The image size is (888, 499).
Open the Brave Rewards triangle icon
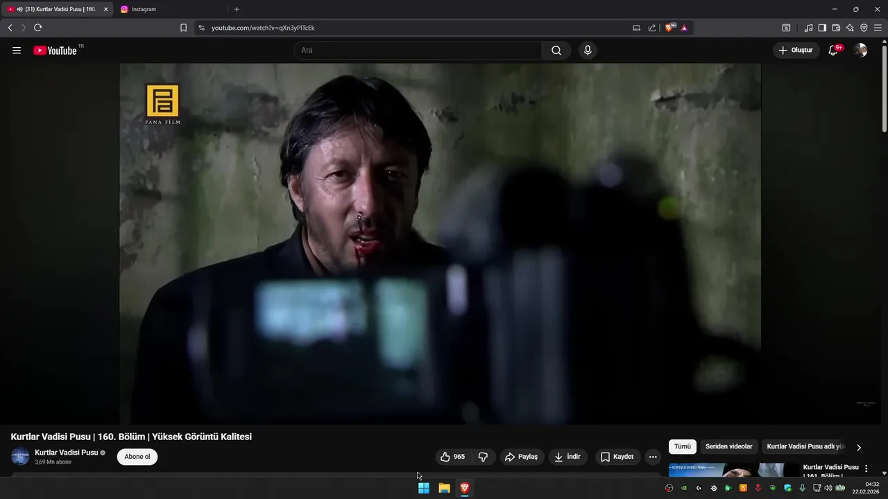coord(684,28)
